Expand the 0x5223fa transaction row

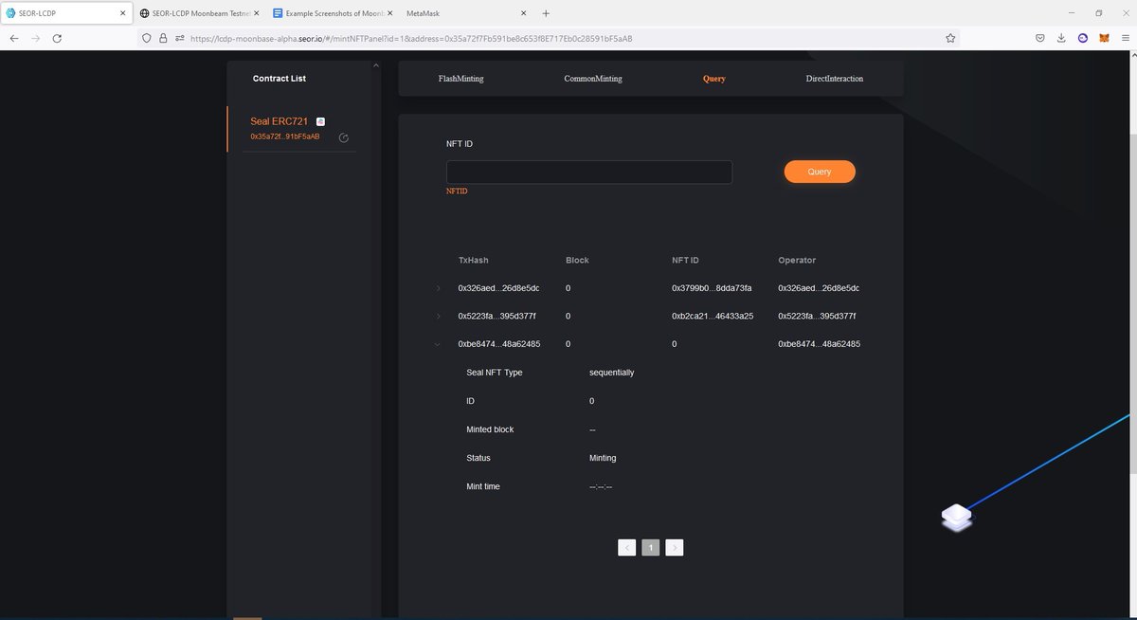pos(439,316)
